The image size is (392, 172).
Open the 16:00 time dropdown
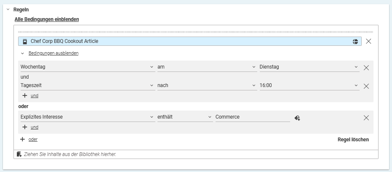[x=309, y=85]
